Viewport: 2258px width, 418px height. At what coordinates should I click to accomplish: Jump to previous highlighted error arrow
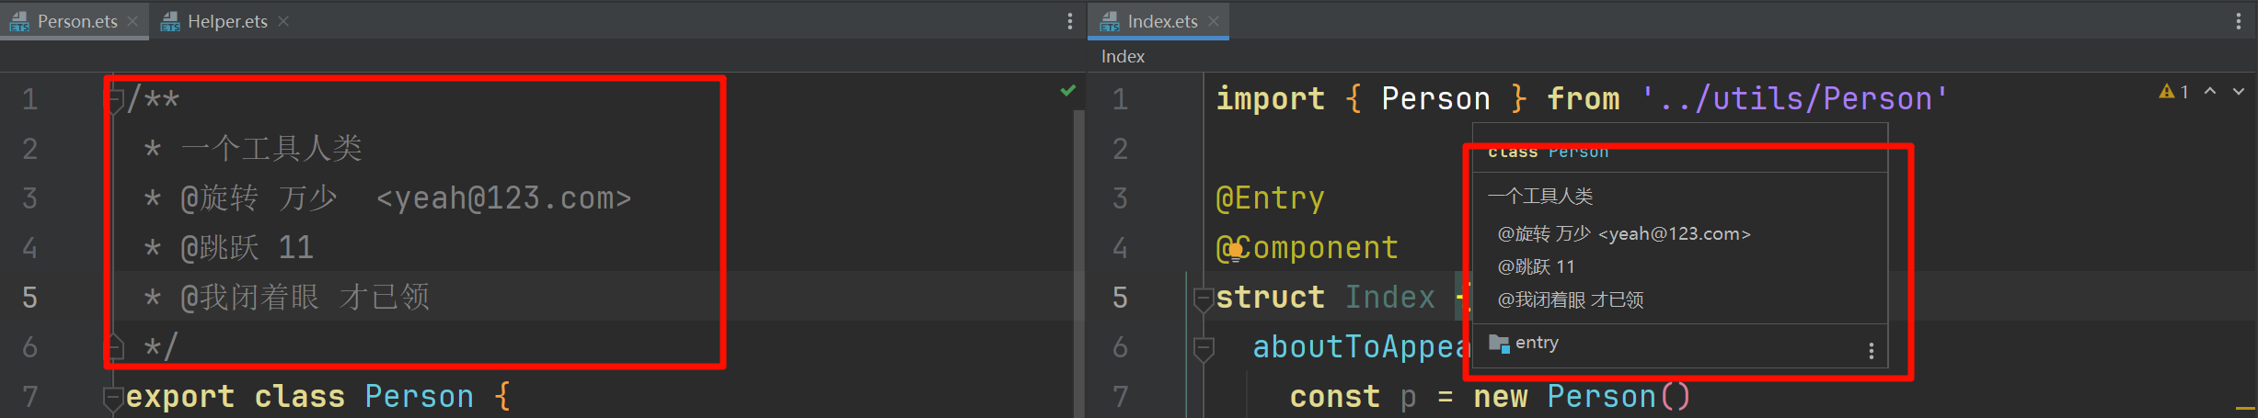[x=2210, y=92]
